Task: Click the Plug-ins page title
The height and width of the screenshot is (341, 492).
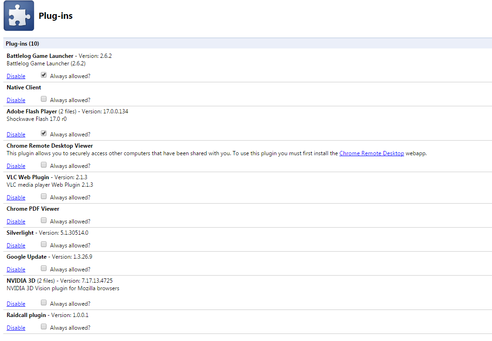Action: point(55,16)
